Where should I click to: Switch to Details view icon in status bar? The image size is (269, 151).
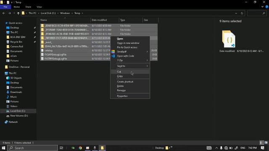tap(261, 143)
